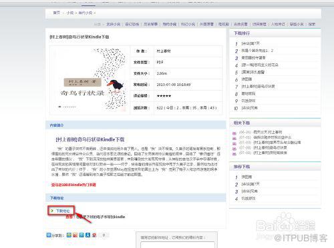The height and width of the screenshot is (248, 334).
Task: Click the green arrow beside 下载地址 link
Action: (x=52, y=211)
